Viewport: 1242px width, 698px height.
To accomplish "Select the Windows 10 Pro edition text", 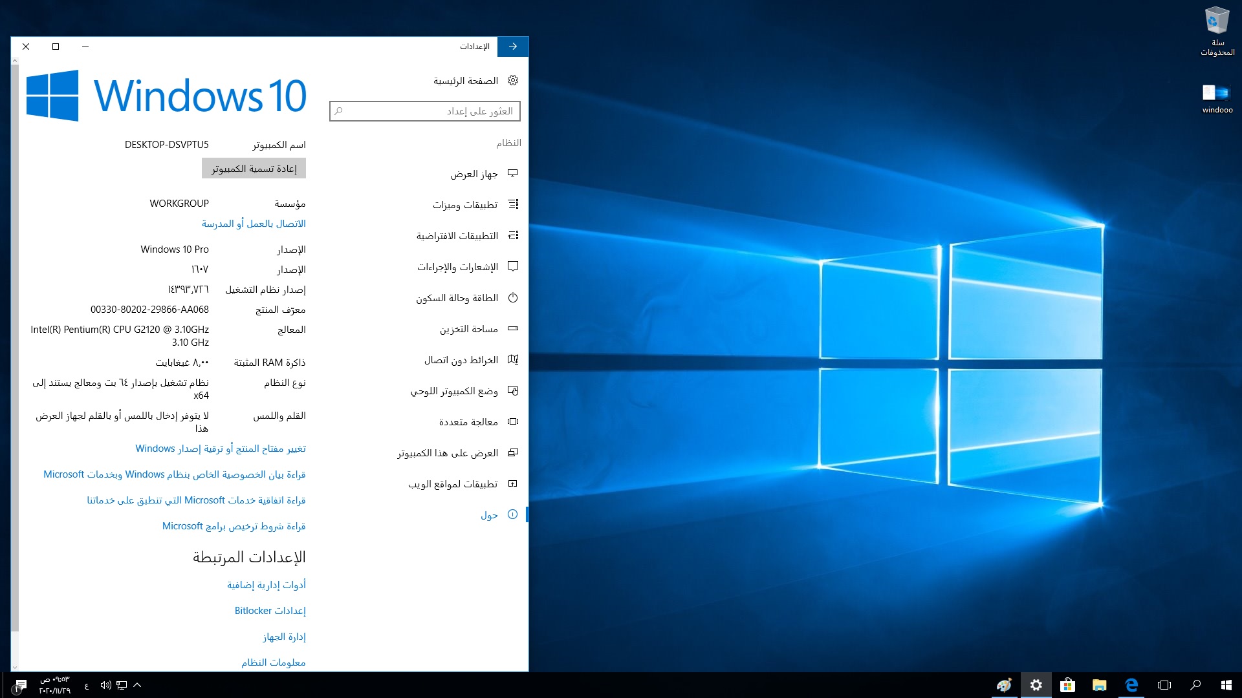I will coord(175,249).
